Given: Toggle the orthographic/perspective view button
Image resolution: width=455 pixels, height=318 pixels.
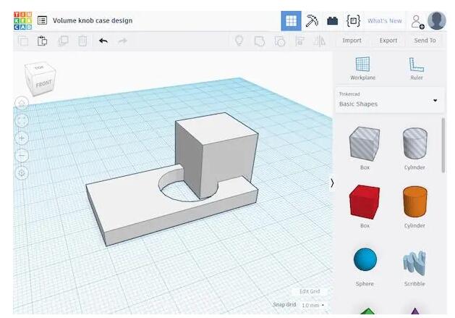Looking at the screenshot, I should pos(22,172).
